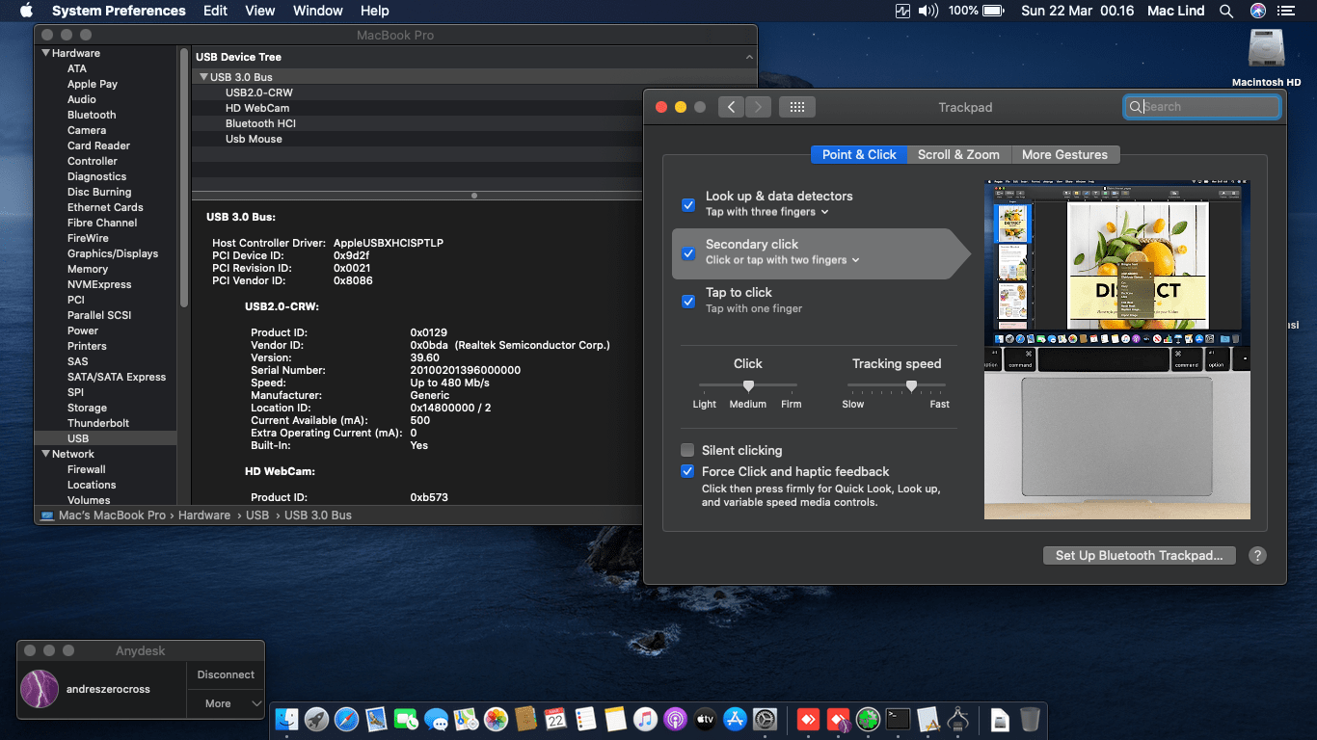The height and width of the screenshot is (740, 1317).
Task: Open Photos app in the Dock
Action: (497, 719)
